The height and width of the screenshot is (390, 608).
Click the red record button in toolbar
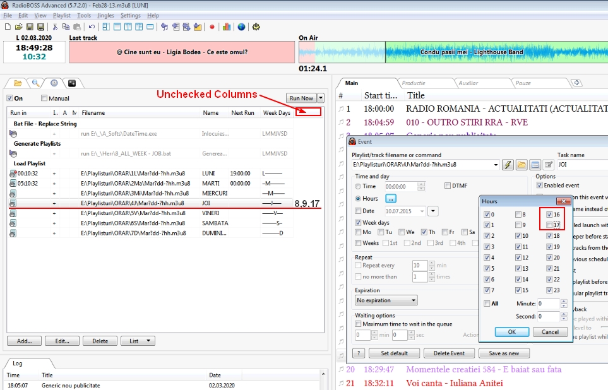212,27
